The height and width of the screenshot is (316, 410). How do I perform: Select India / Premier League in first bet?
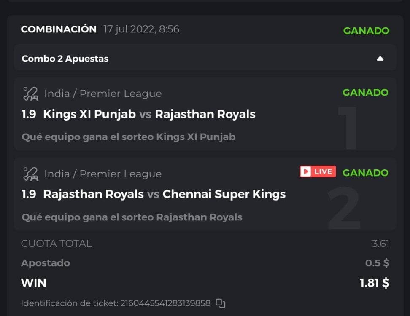point(103,94)
